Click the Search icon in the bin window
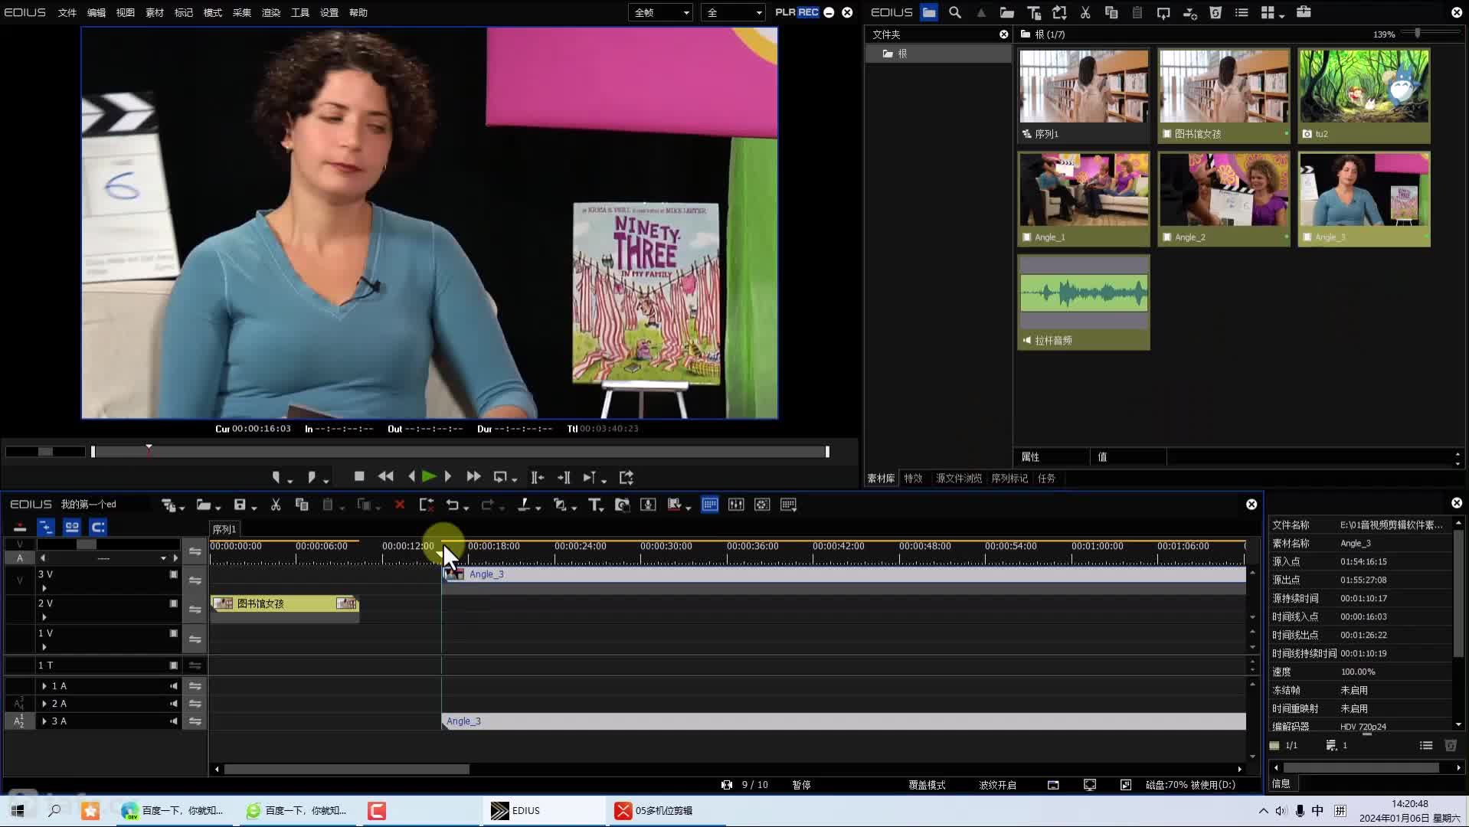This screenshot has height=827, width=1469. 955,12
